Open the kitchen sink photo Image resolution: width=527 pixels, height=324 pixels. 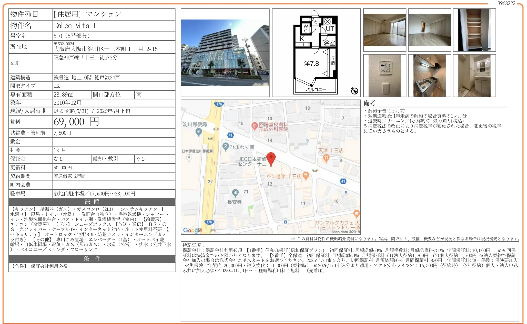429,75
